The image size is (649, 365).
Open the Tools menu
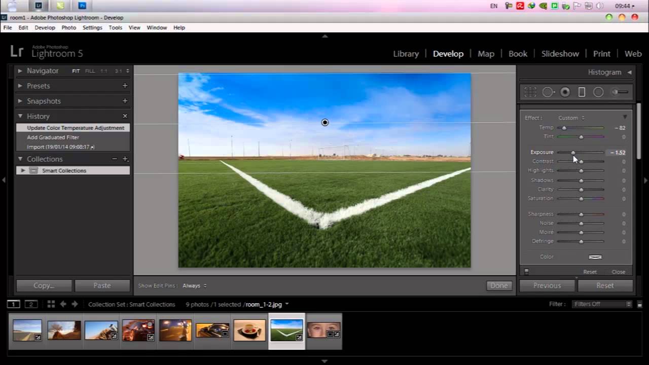point(115,27)
